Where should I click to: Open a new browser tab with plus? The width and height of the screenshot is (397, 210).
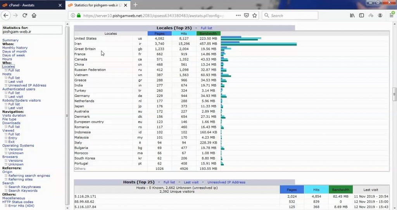click(x=135, y=5)
